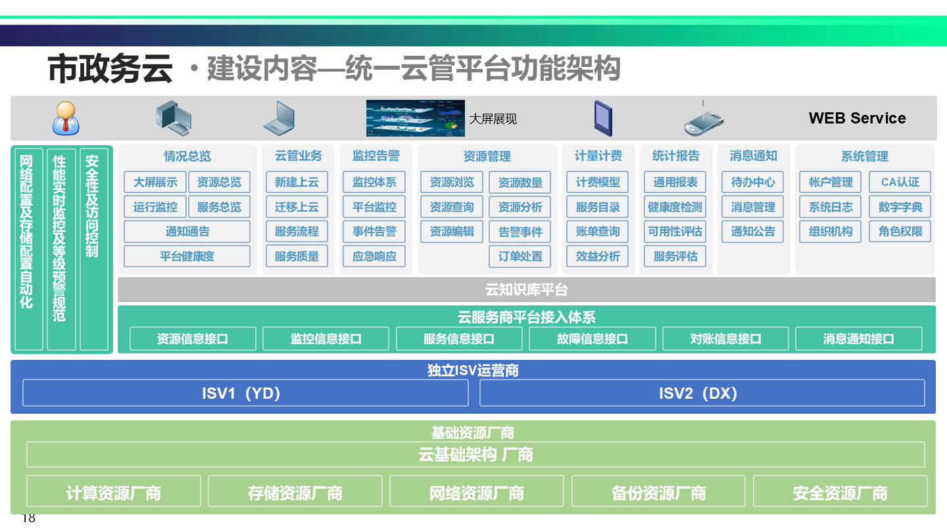Screen dimensions: 947x532
Task: Click the tablet device icon
Action: (602, 118)
